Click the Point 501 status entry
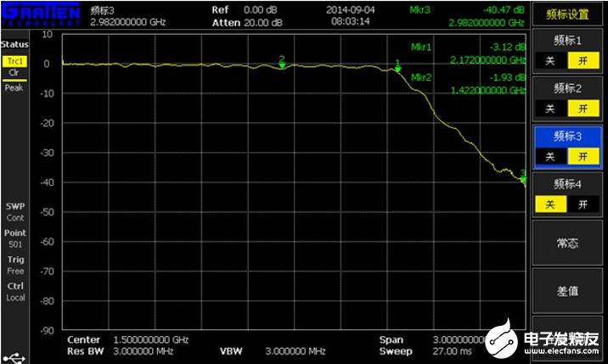Screen dimensions: 608x364 coord(15,238)
